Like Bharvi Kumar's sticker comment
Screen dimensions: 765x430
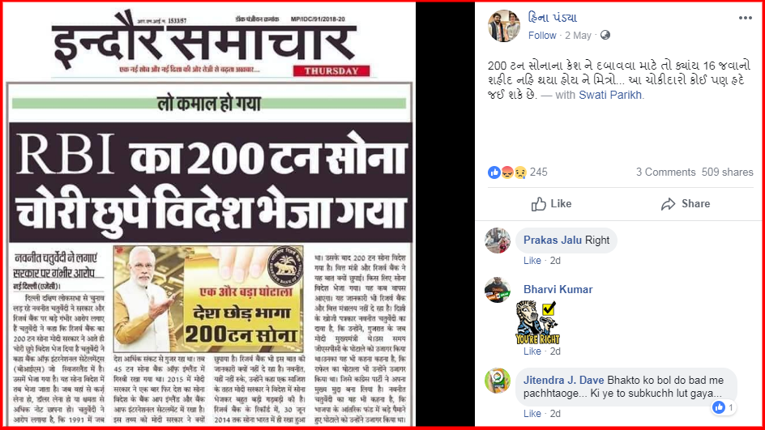click(532, 351)
